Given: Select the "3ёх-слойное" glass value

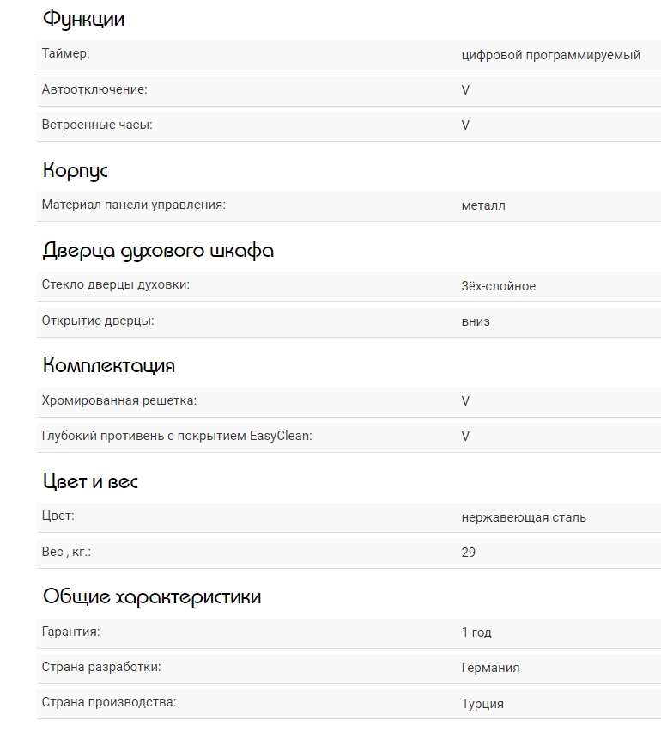Looking at the screenshot, I should click(498, 286).
